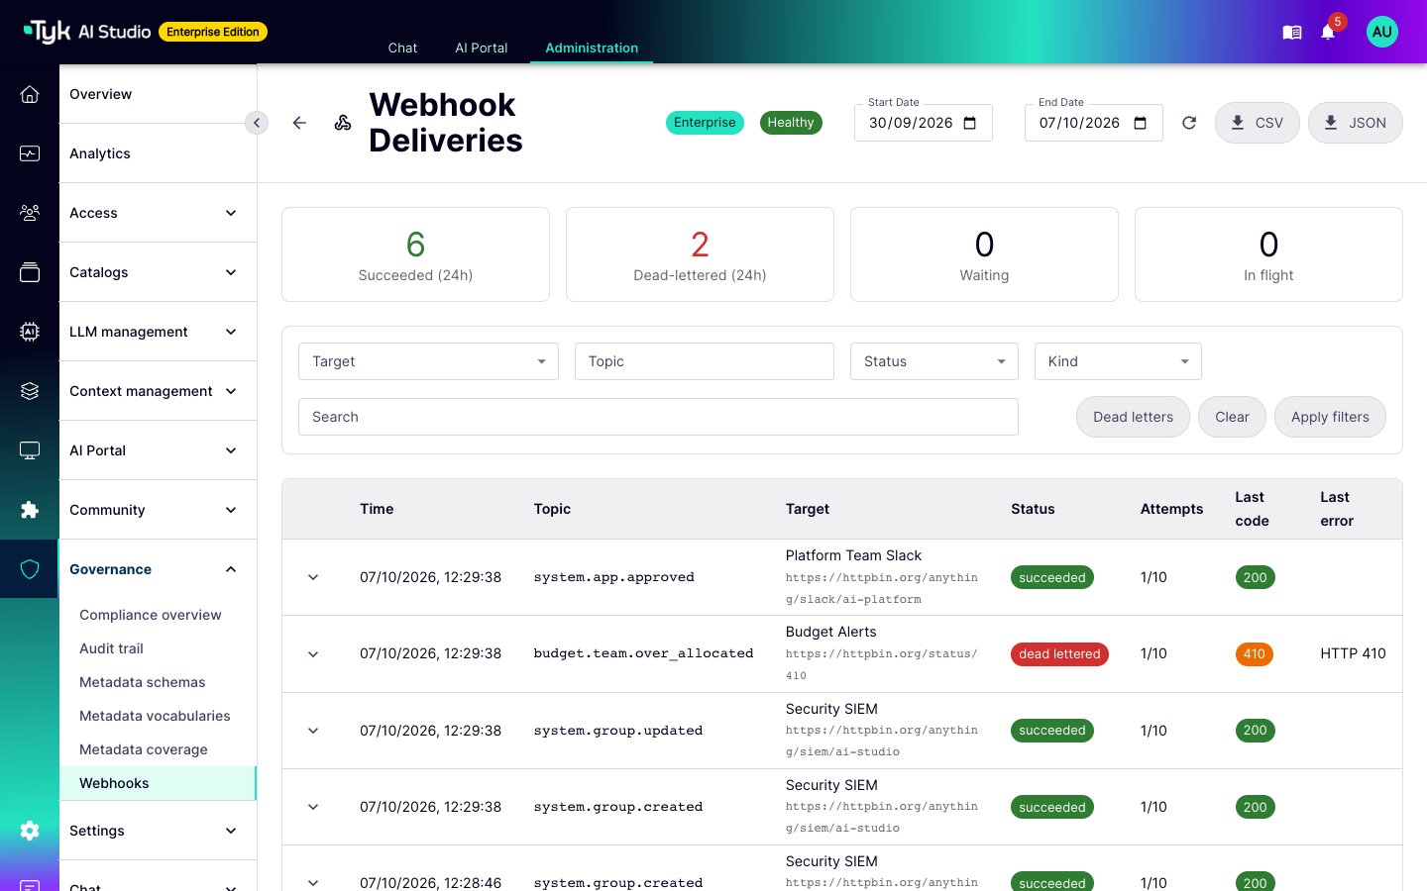Select the Administration tab
Viewport: 1427px width, 891px height.
pos(592,48)
